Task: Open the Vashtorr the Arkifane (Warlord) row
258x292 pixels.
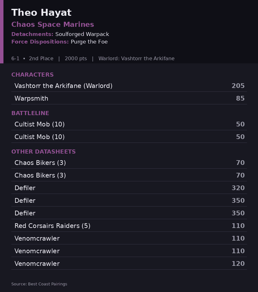Action: pyautogui.click(x=129, y=86)
